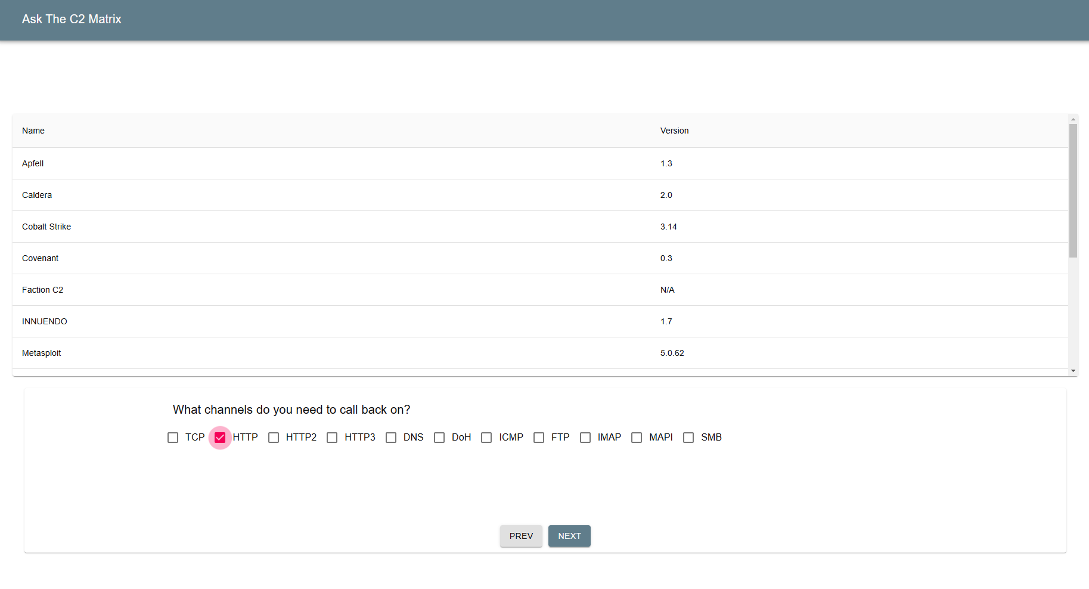Tick the ICMP channel checkbox

pyautogui.click(x=486, y=438)
